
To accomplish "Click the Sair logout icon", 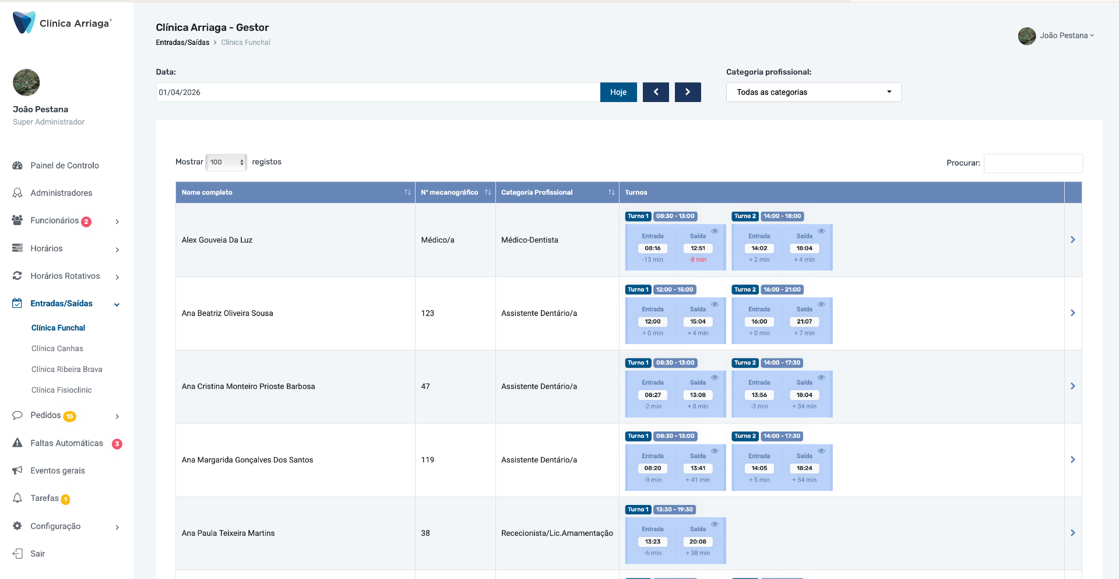I will point(17,553).
